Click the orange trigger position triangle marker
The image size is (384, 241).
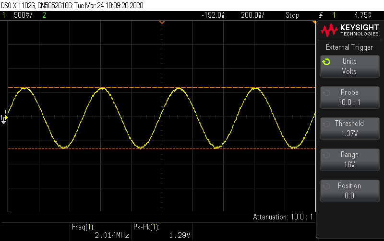click(162, 23)
